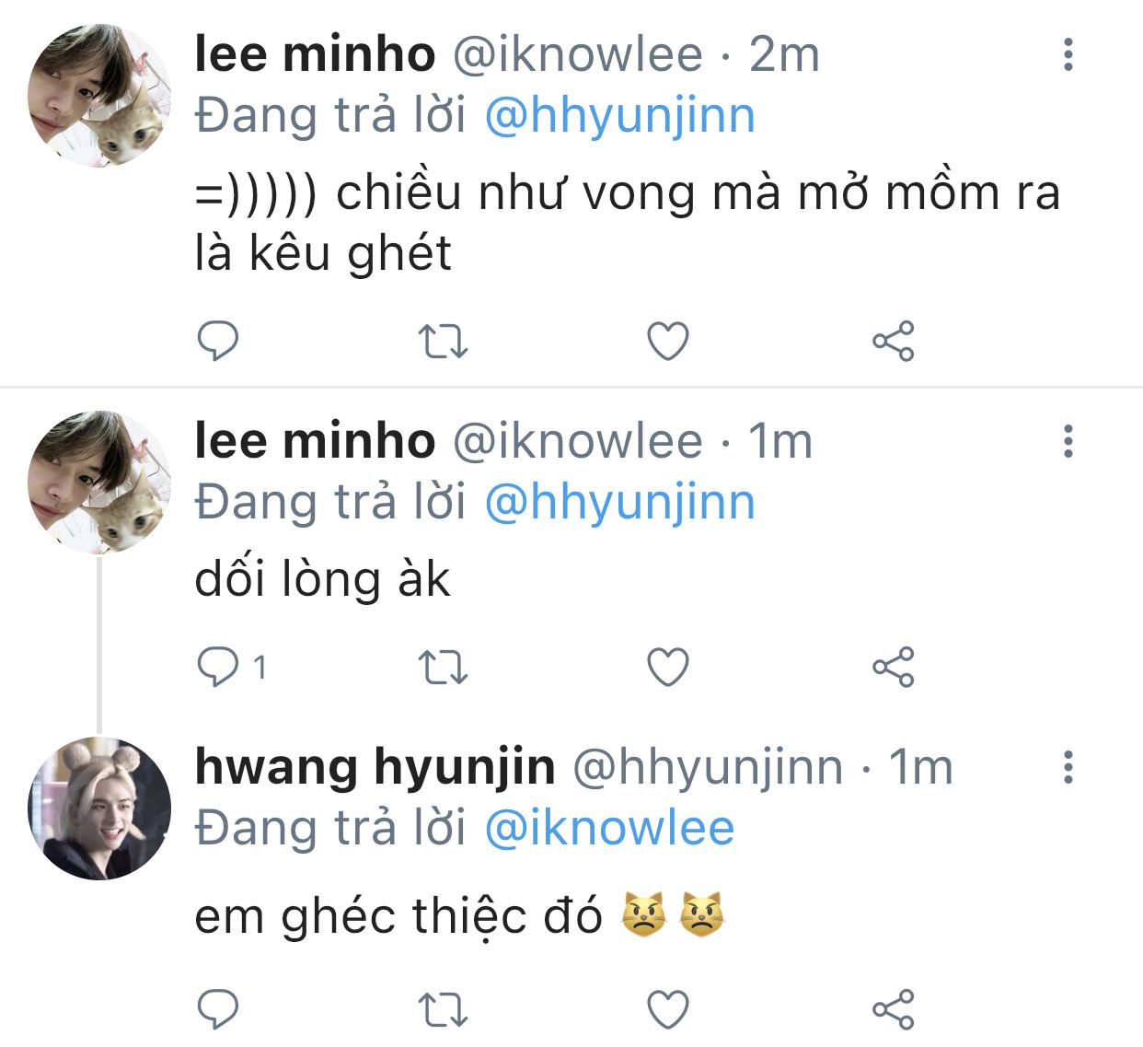Open more options on the "dối lòng àk" tweet
The image size is (1143, 1047).
click(1068, 442)
